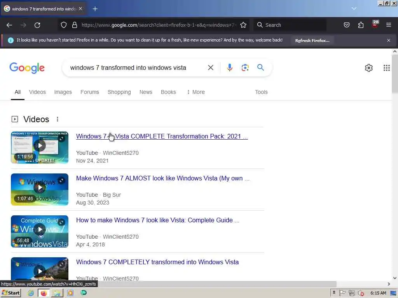Submit search with the magnifier icon

260,68
